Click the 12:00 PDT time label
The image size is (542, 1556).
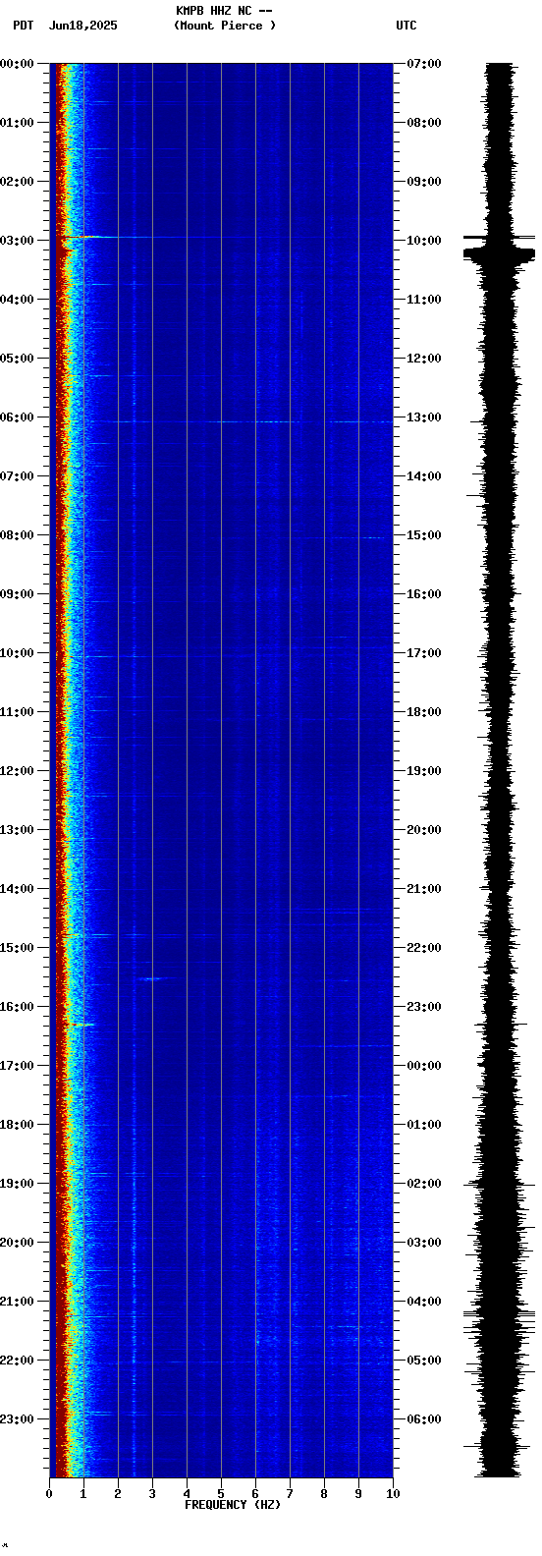click(x=18, y=771)
